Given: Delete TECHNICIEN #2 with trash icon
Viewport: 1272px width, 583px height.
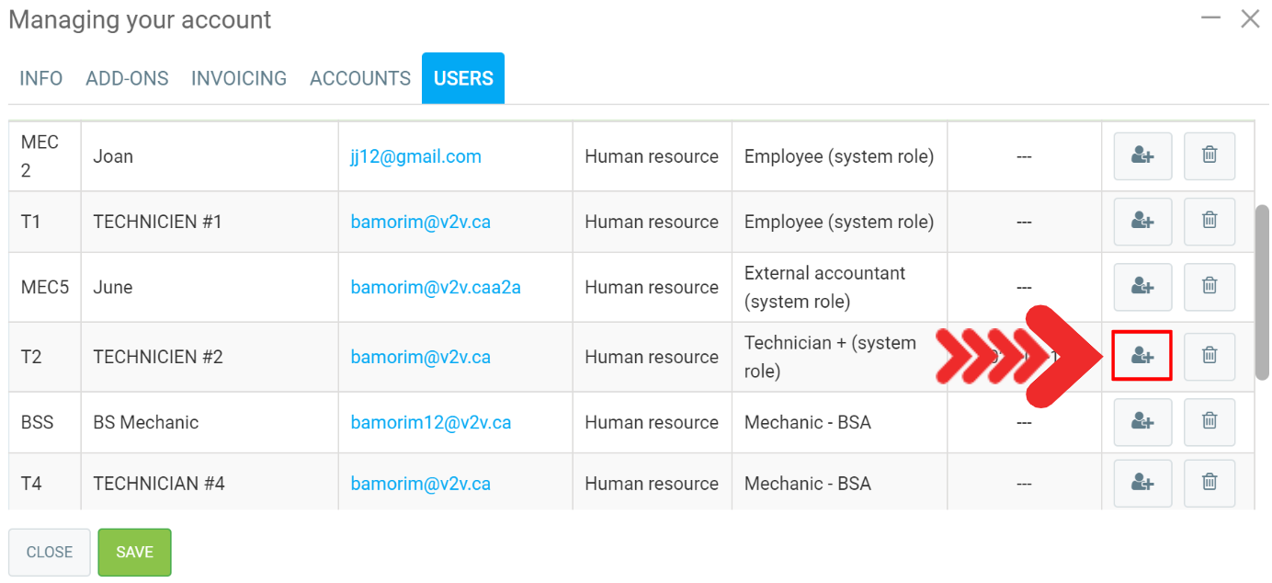Looking at the screenshot, I should point(1210,356).
